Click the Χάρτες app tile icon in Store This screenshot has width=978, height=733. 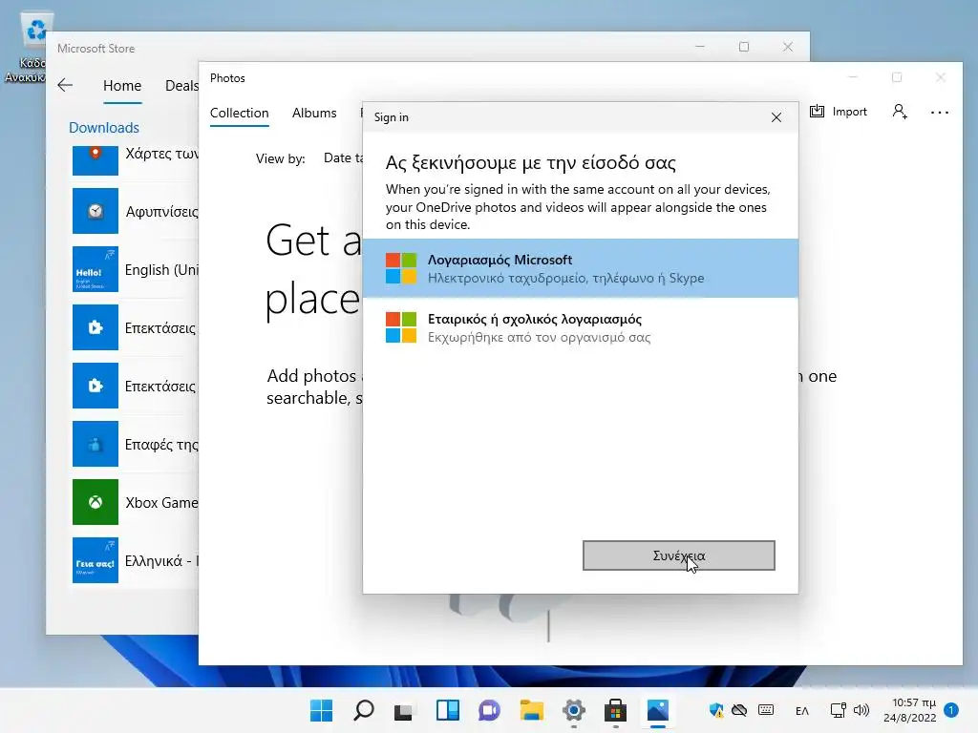click(95, 160)
